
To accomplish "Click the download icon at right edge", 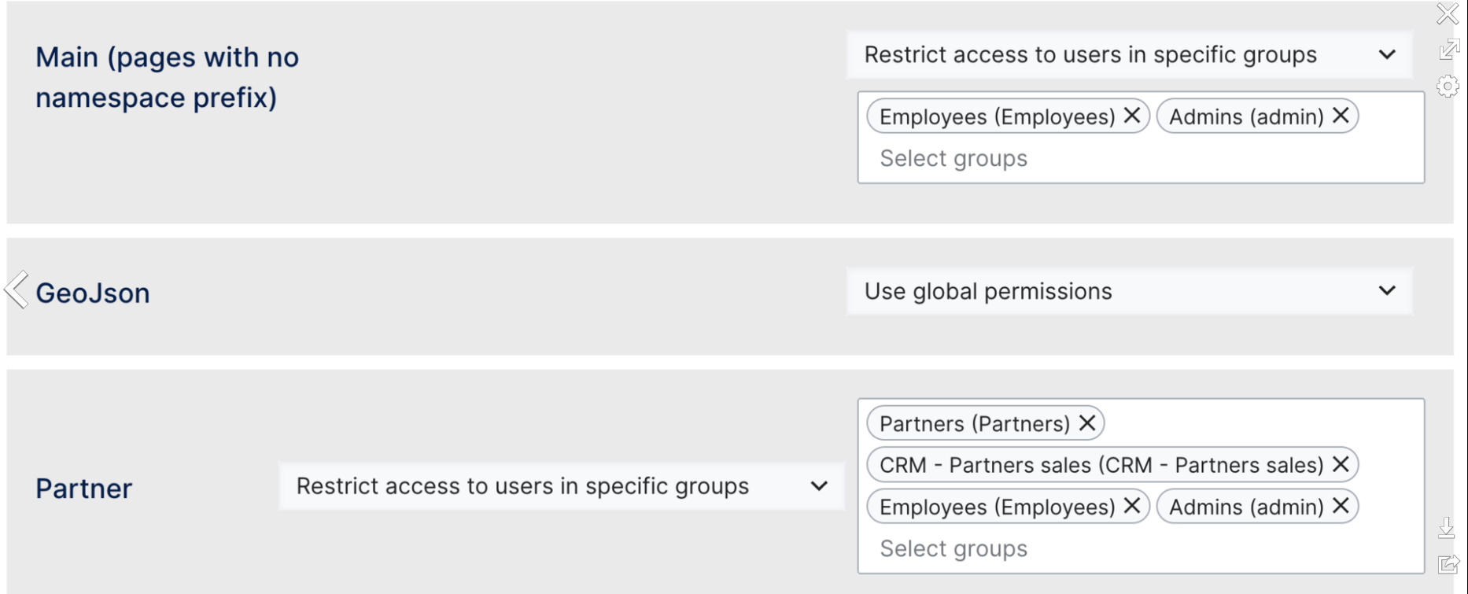I will tap(1446, 528).
